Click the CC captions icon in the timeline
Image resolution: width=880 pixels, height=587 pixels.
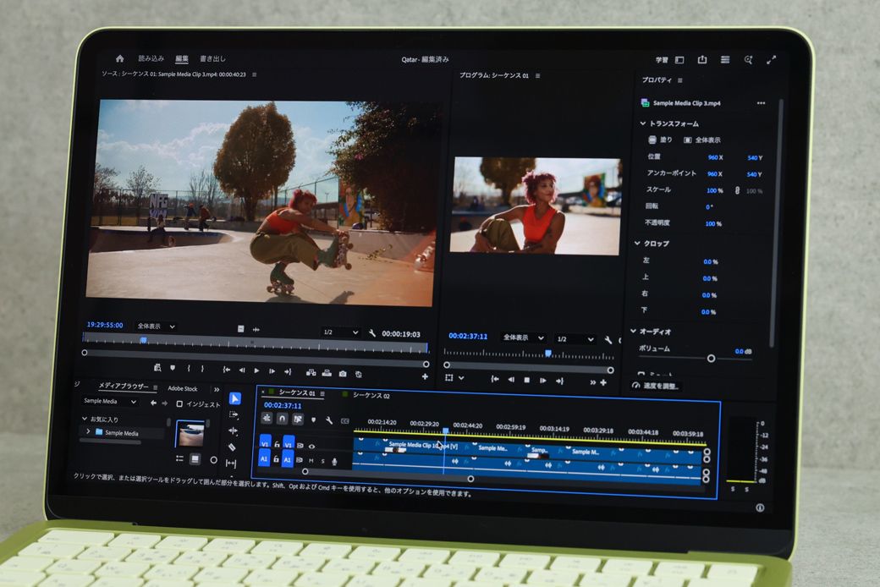(x=344, y=420)
